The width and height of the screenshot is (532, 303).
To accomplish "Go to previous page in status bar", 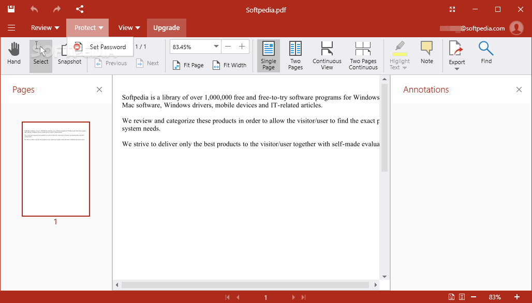I will (238, 297).
